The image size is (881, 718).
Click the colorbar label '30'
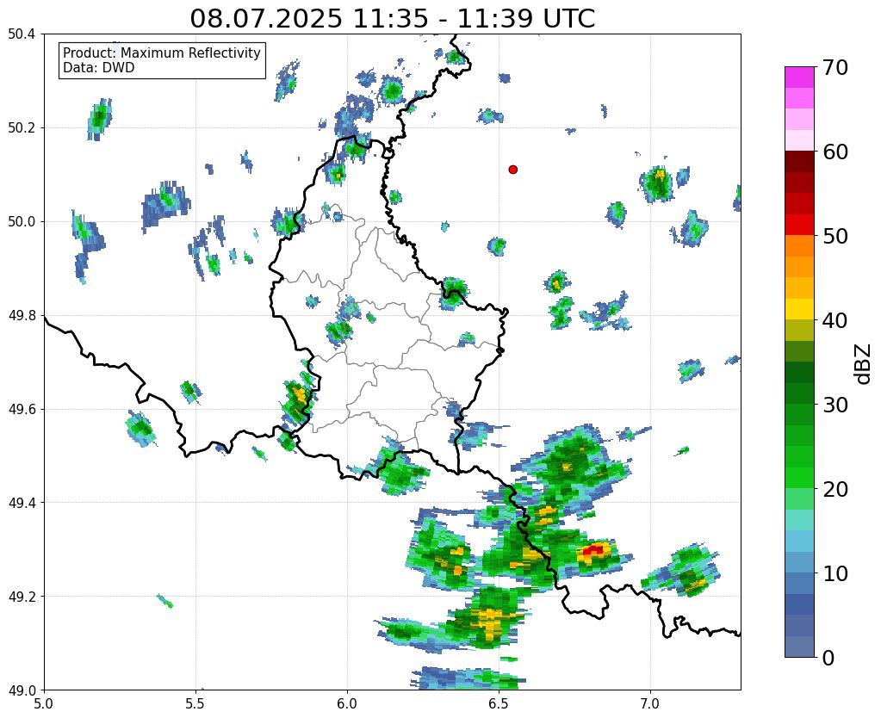[834, 404]
